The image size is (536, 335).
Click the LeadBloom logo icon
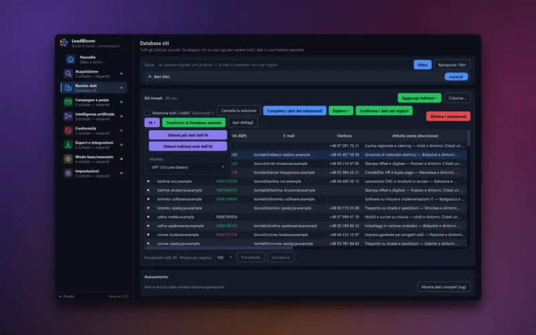(x=64, y=42)
